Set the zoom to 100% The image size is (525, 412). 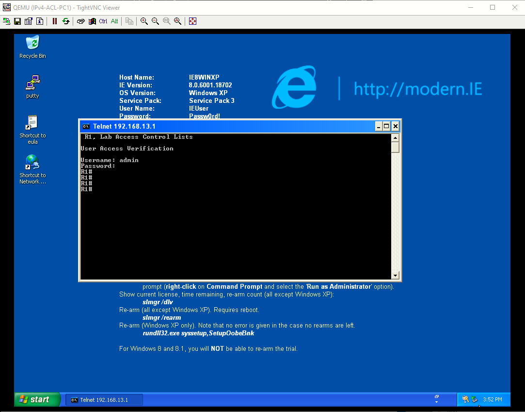point(166,21)
